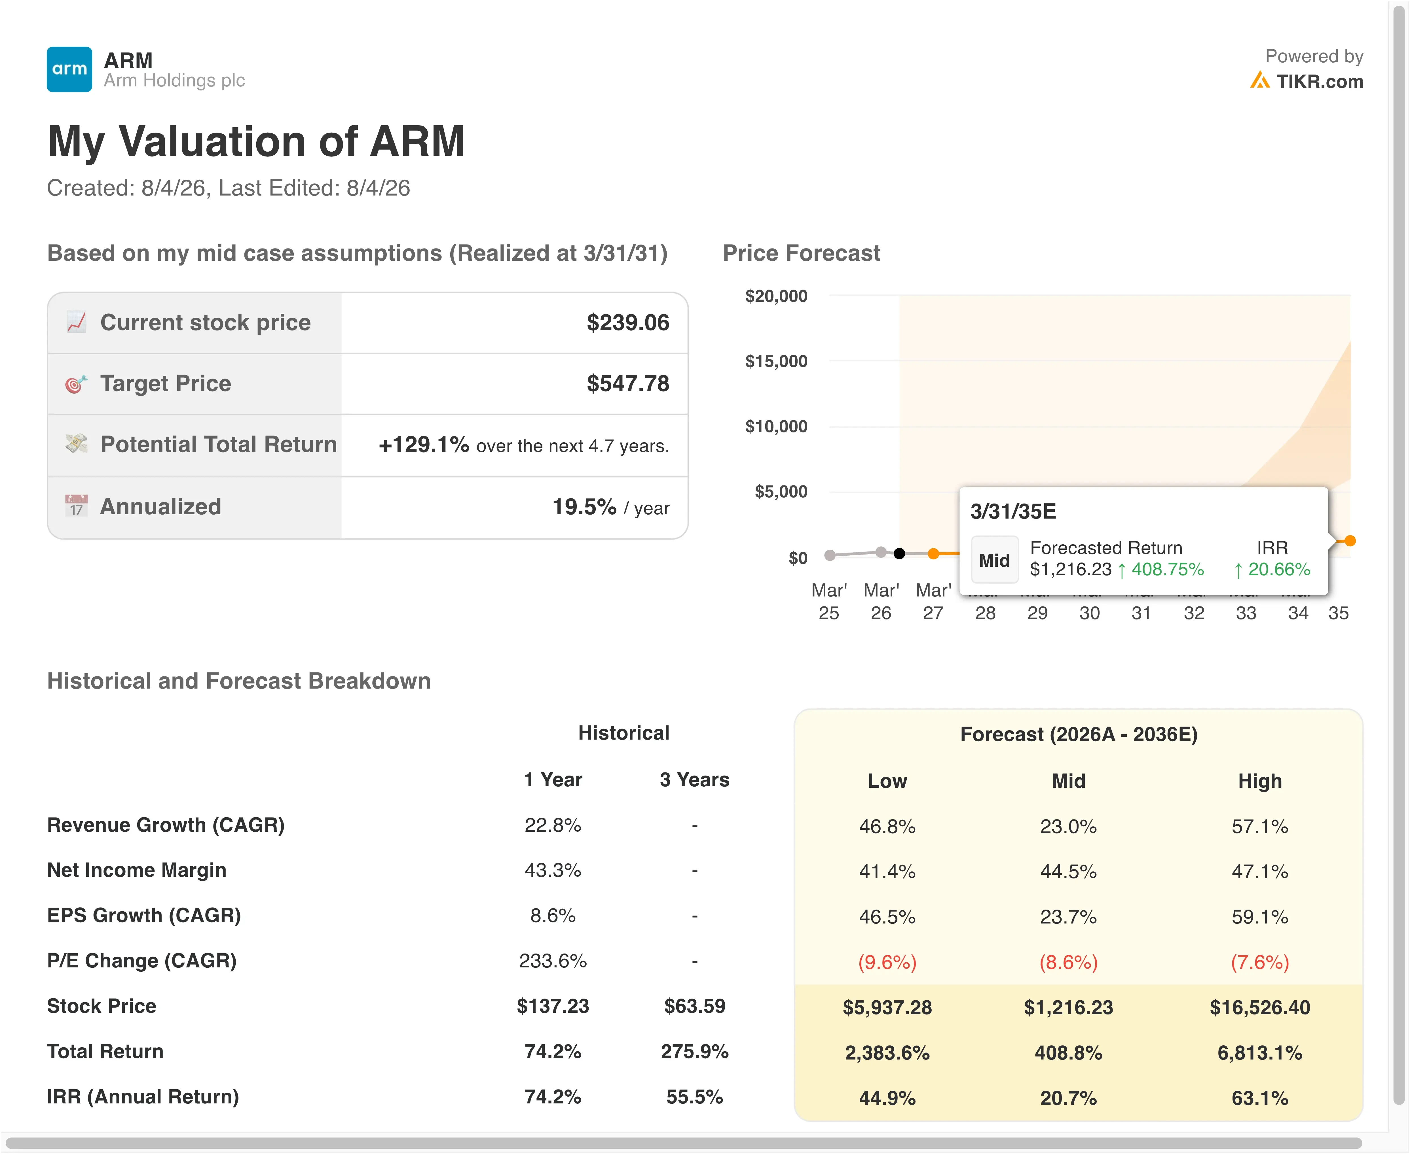Click the TIKR orange logo icon
This screenshot has width=1410, height=1155.
tap(1259, 80)
